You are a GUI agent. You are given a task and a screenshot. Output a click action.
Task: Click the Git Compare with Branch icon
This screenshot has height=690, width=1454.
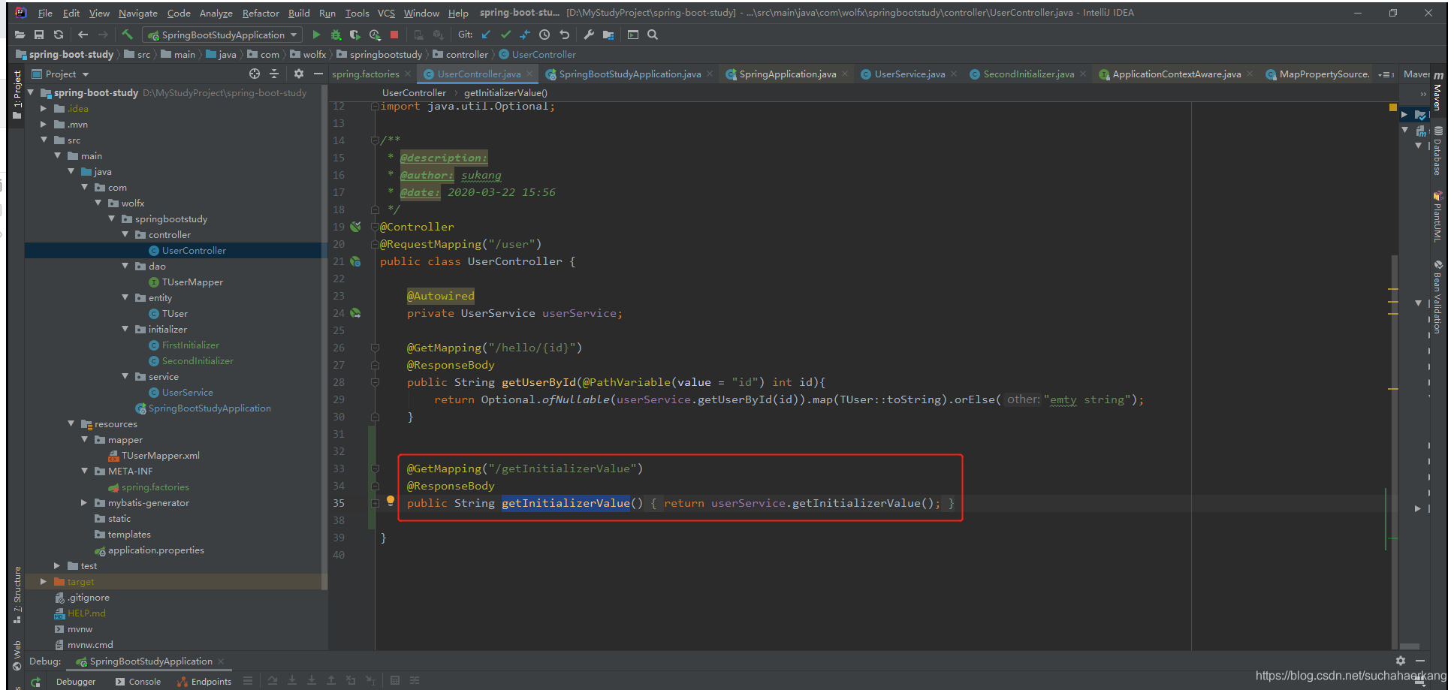pyautogui.click(x=524, y=35)
